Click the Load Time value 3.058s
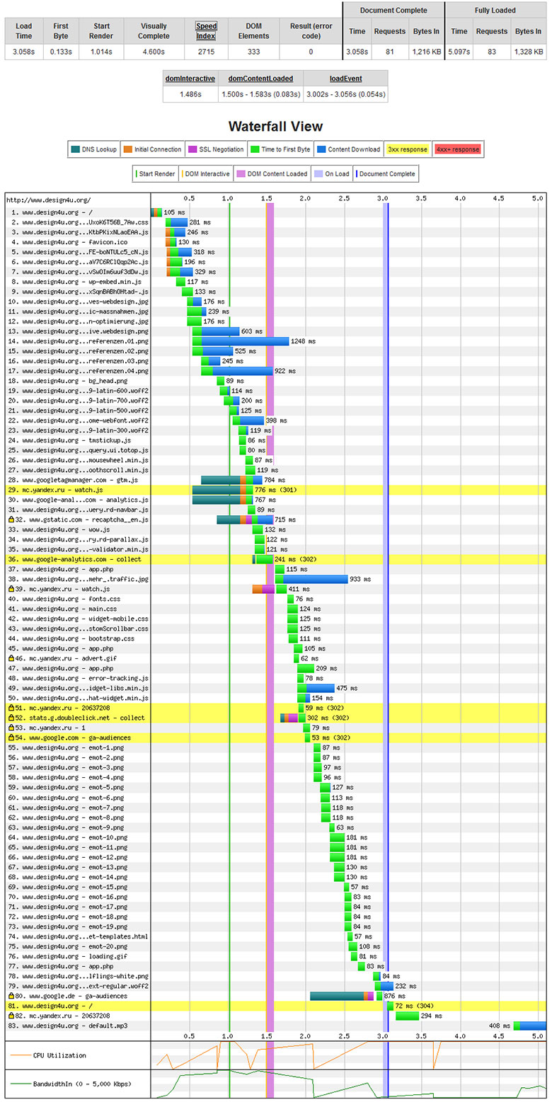552x1102 pixels. (24, 52)
